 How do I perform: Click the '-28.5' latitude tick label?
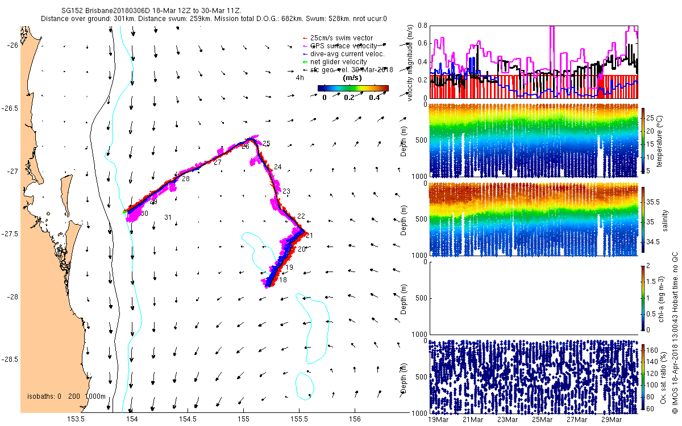pos(9,360)
